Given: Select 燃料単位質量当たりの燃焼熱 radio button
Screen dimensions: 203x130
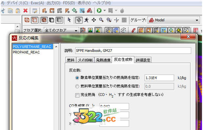Looking at the screenshot, I should pyautogui.click(x=77, y=86).
